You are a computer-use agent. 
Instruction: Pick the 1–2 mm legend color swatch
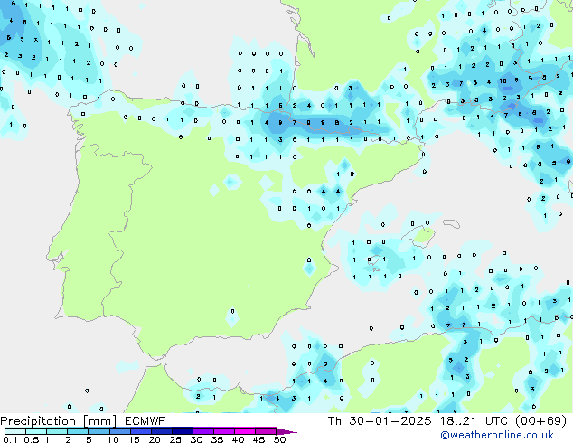tap(57, 431)
